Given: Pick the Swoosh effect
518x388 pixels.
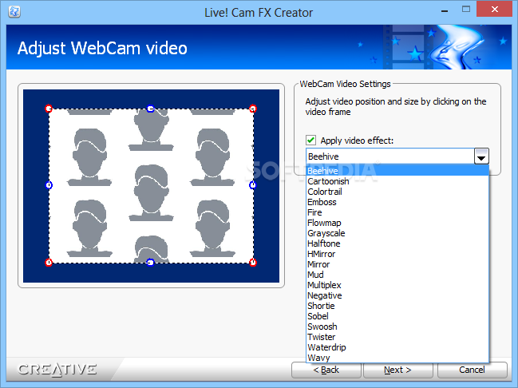Looking at the screenshot, I should [x=397, y=327].
